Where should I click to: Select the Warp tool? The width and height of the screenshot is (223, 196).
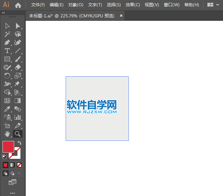pyautogui.click(x=7, y=84)
